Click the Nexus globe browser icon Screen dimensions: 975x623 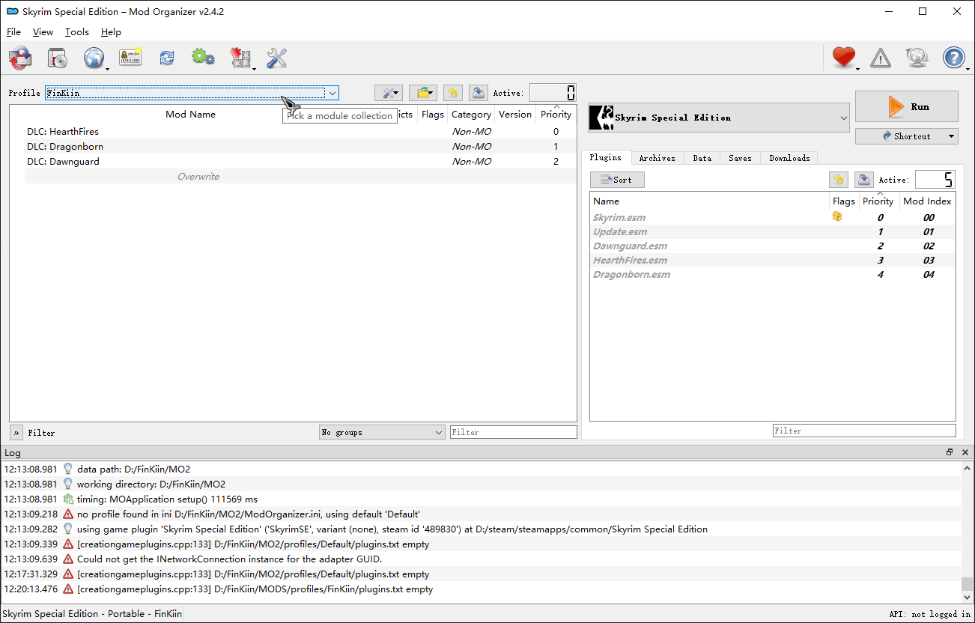(94, 58)
